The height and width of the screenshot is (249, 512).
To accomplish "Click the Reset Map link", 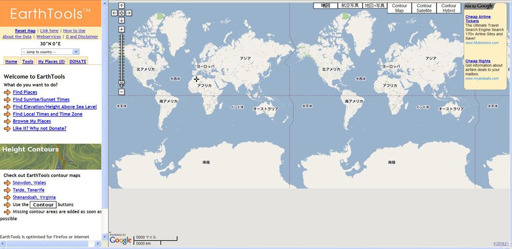I will 25,31.
